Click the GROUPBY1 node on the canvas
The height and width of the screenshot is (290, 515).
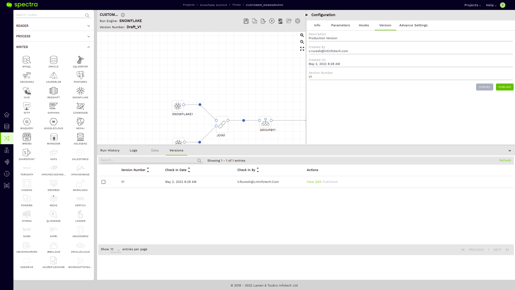(x=265, y=122)
